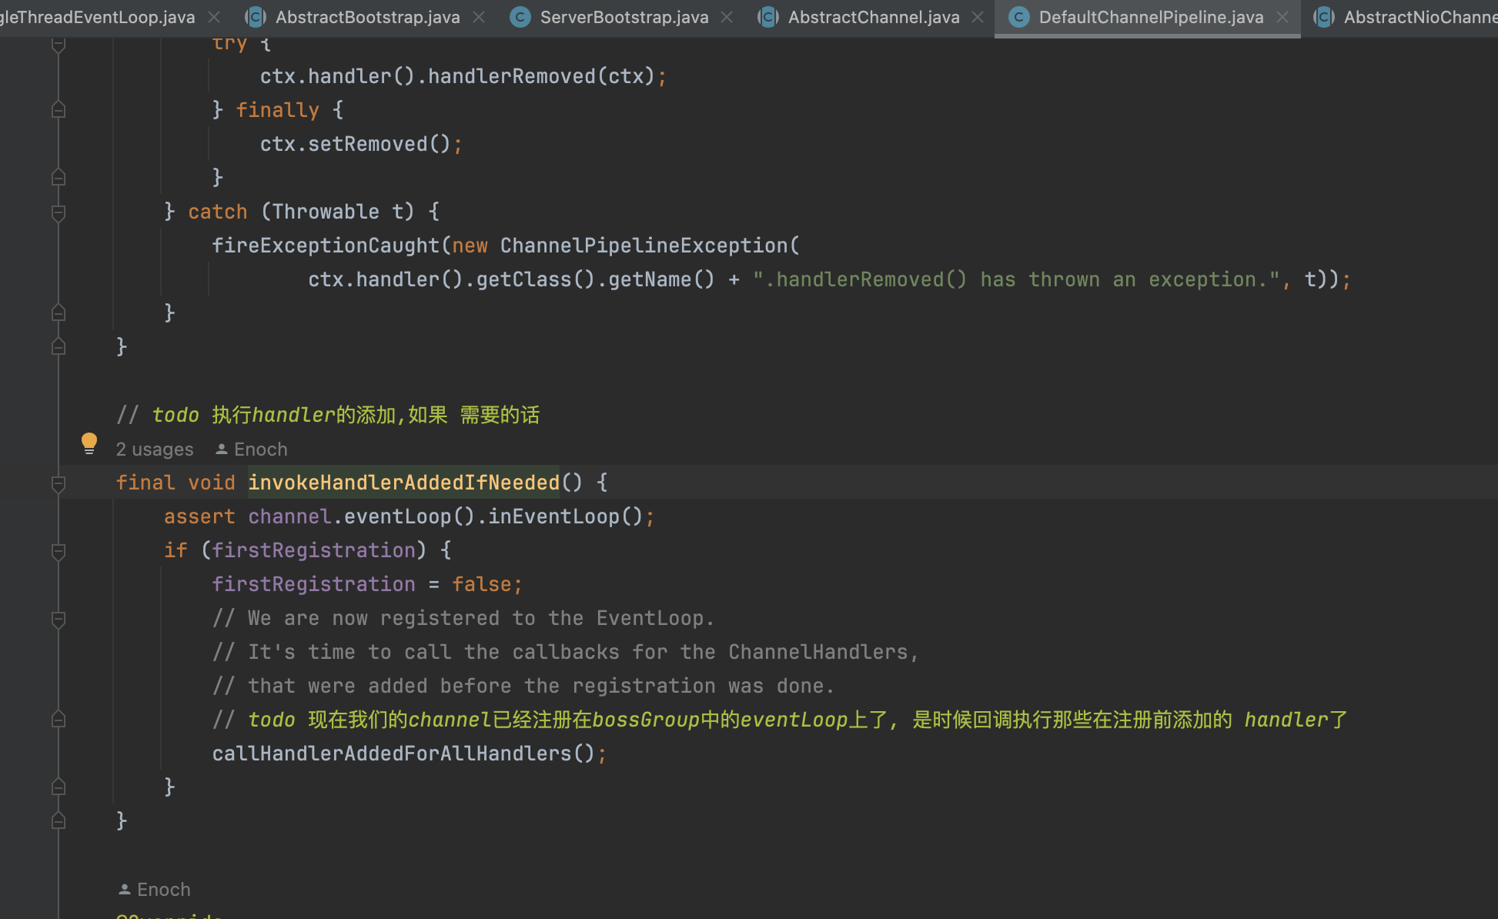Click the todo comment above 2 usages

[328, 415]
